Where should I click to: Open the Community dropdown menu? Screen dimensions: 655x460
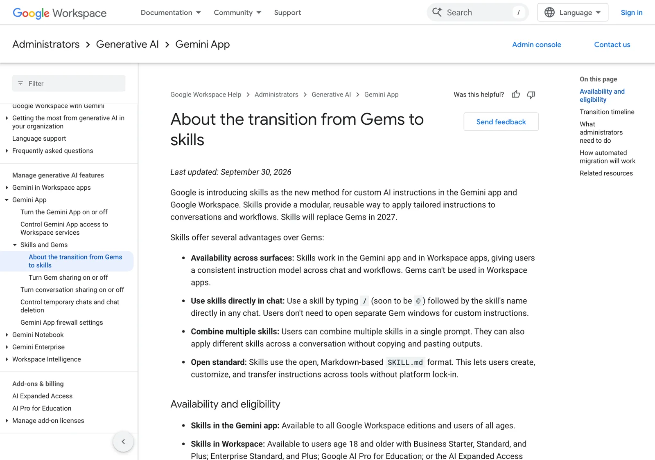237,13
